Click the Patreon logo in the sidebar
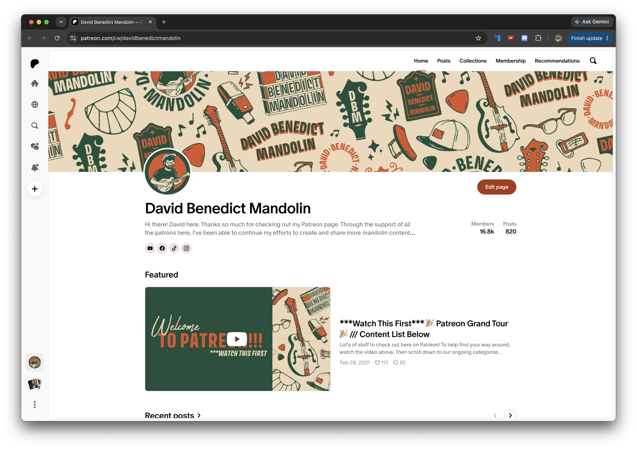This screenshot has height=449, width=637. (35, 63)
